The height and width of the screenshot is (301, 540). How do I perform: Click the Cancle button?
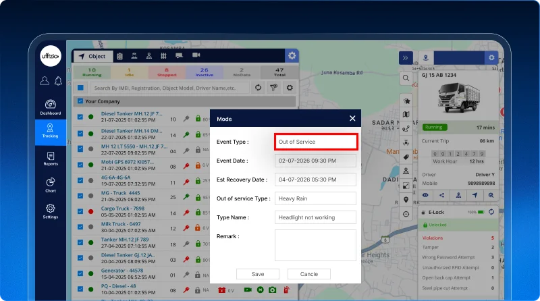(309, 274)
